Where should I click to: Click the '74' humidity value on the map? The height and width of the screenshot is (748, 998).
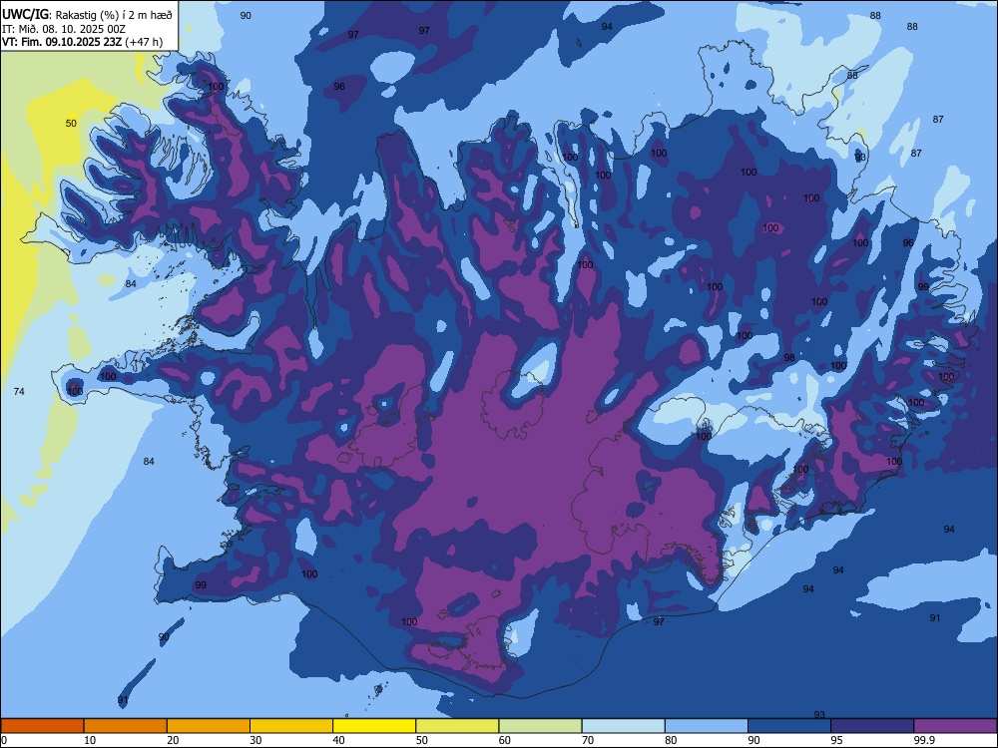click(x=19, y=391)
